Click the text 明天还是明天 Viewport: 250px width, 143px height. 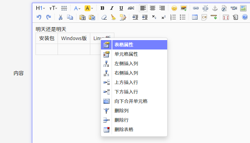[x=51, y=29]
